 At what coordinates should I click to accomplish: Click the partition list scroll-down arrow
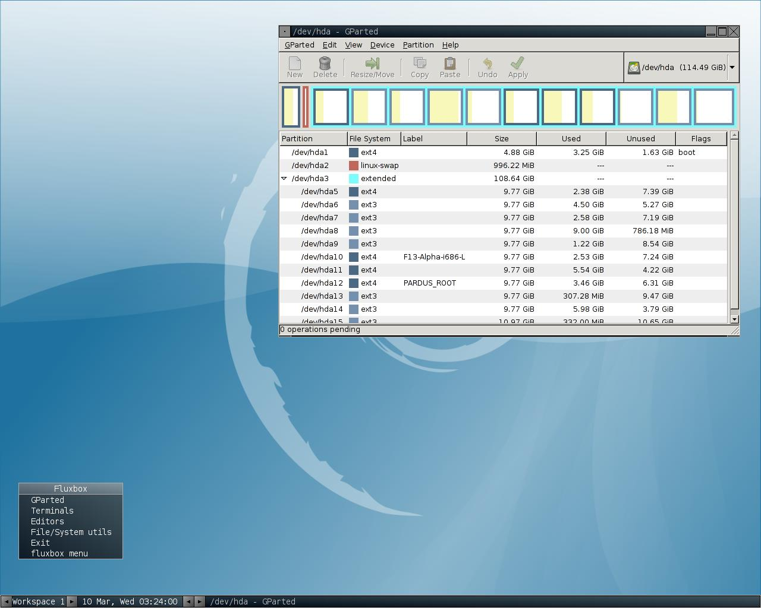point(734,319)
